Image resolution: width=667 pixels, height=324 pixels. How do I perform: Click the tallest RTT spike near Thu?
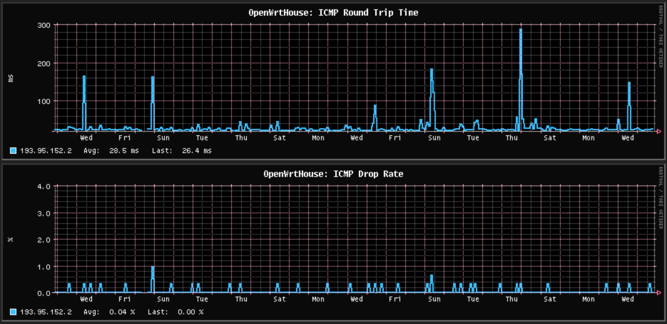coord(520,43)
